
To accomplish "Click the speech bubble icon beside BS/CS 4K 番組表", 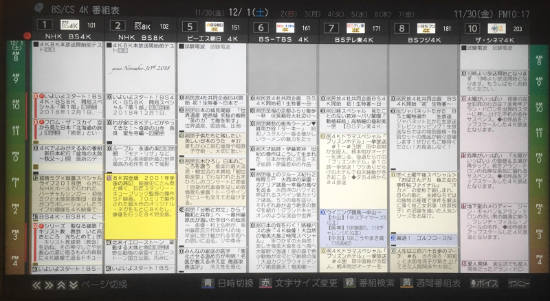I will click(x=39, y=8).
